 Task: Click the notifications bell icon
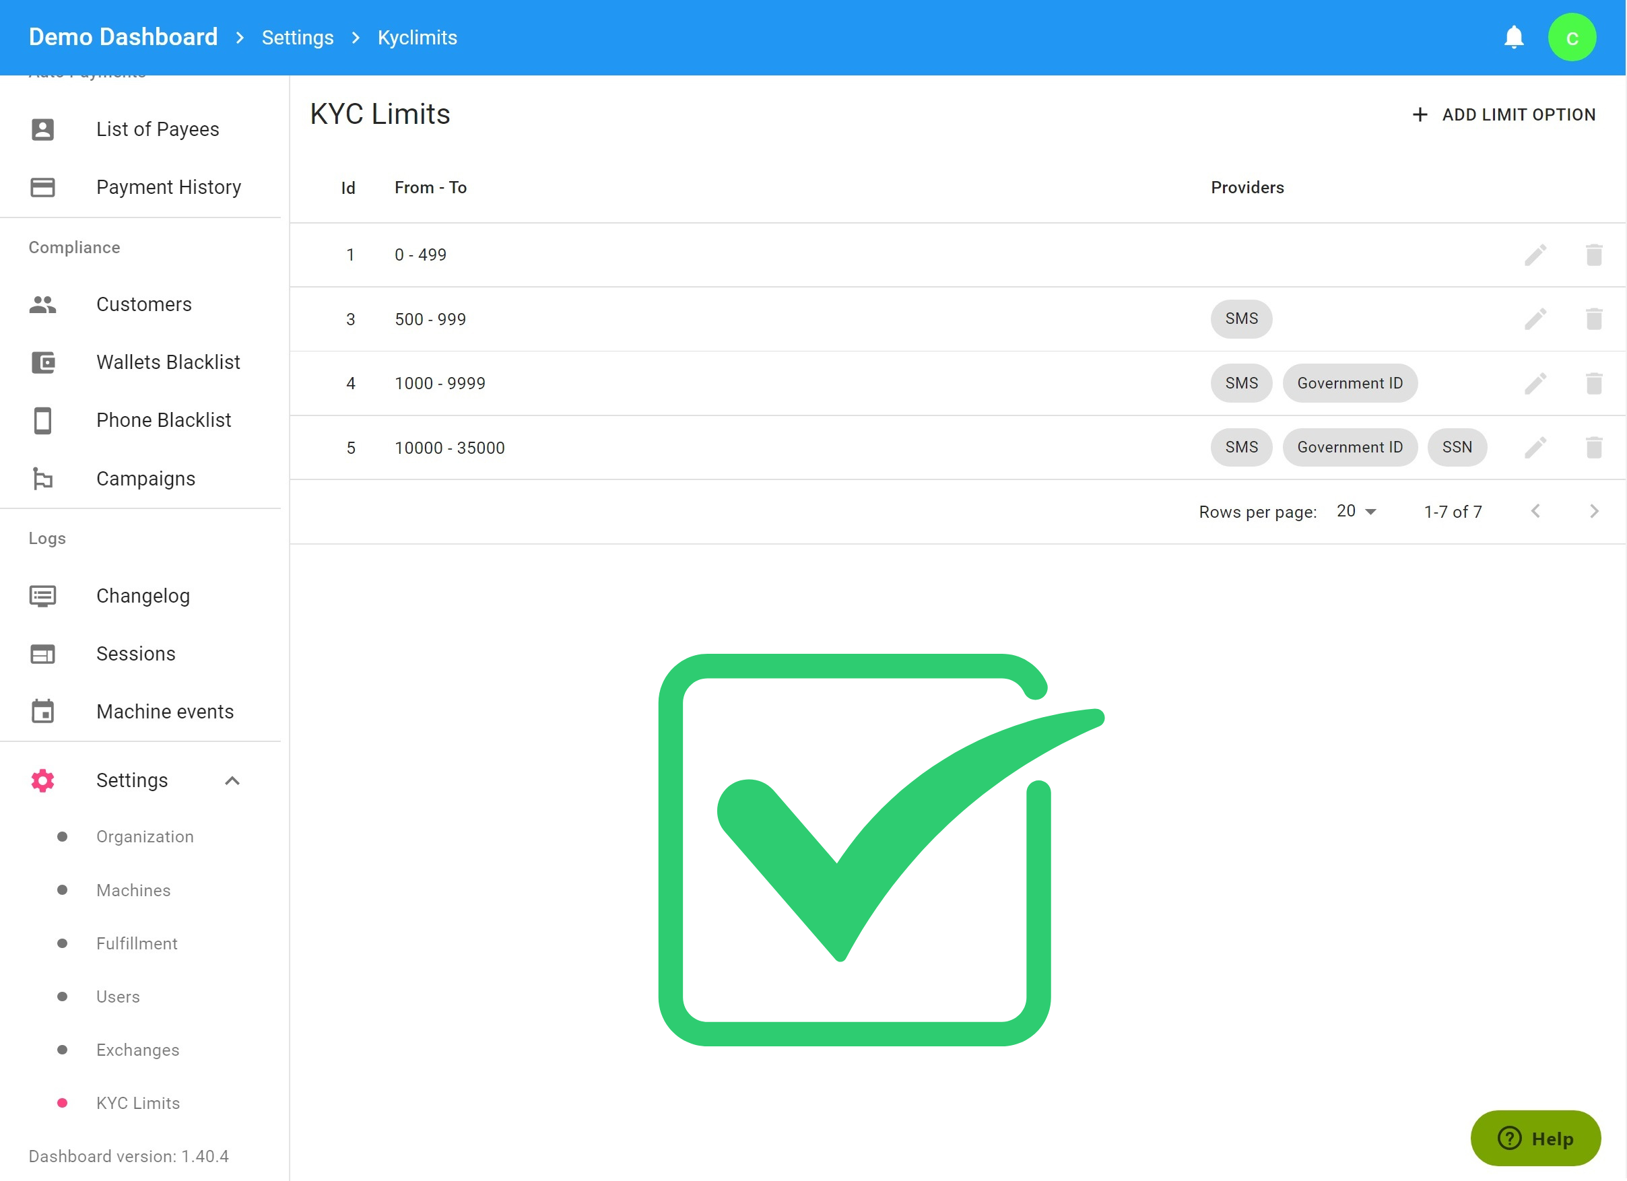[x=1513, y=37]
